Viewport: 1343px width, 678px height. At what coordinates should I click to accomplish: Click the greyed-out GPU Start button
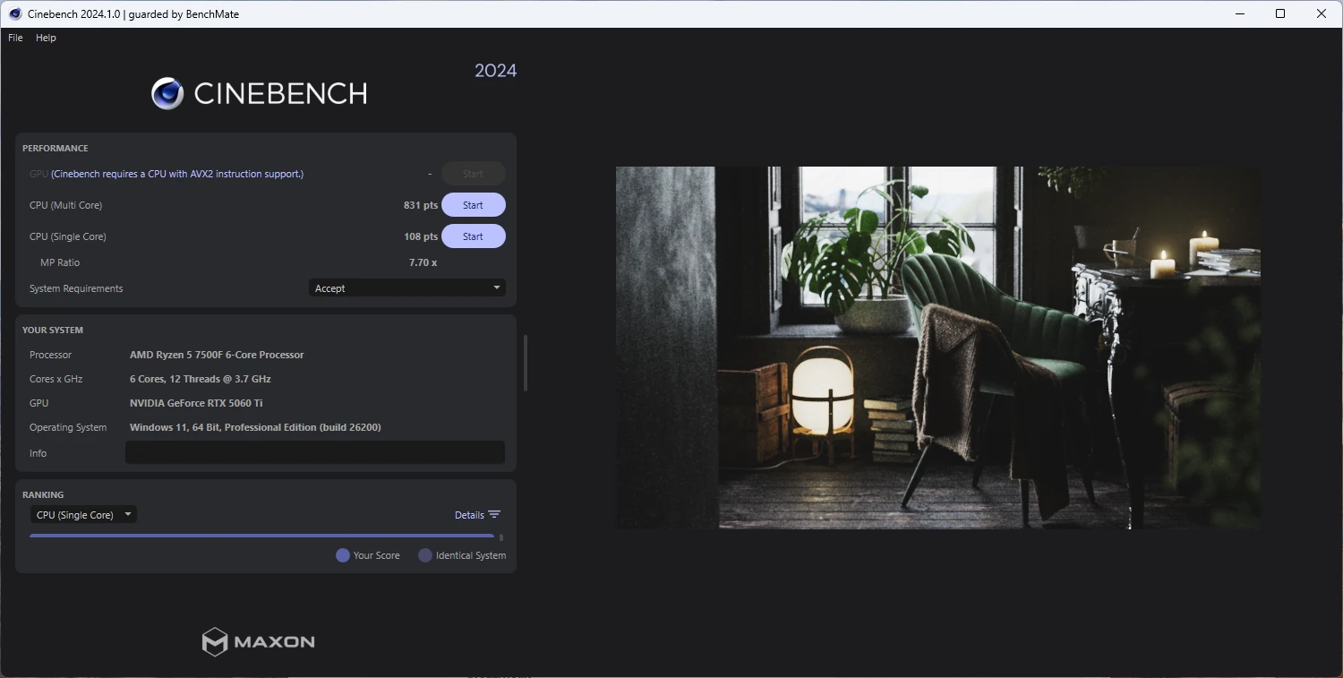coord(473,174)
